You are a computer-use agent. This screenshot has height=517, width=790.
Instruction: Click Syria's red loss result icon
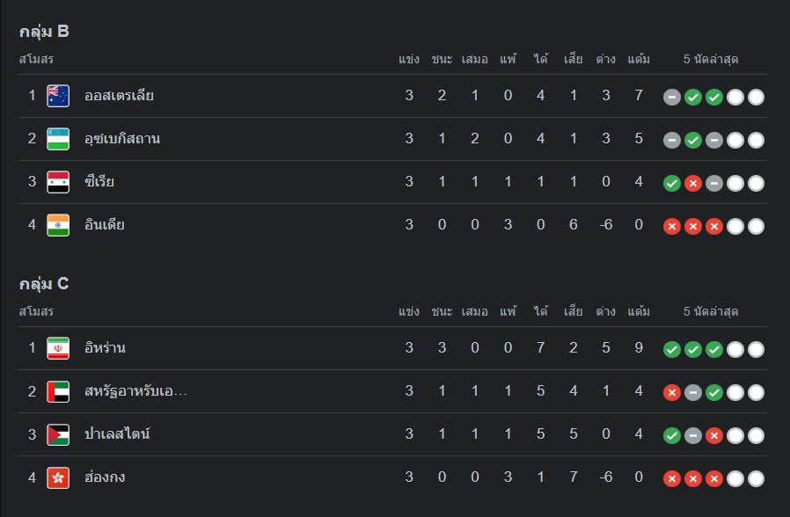point(692,183)
